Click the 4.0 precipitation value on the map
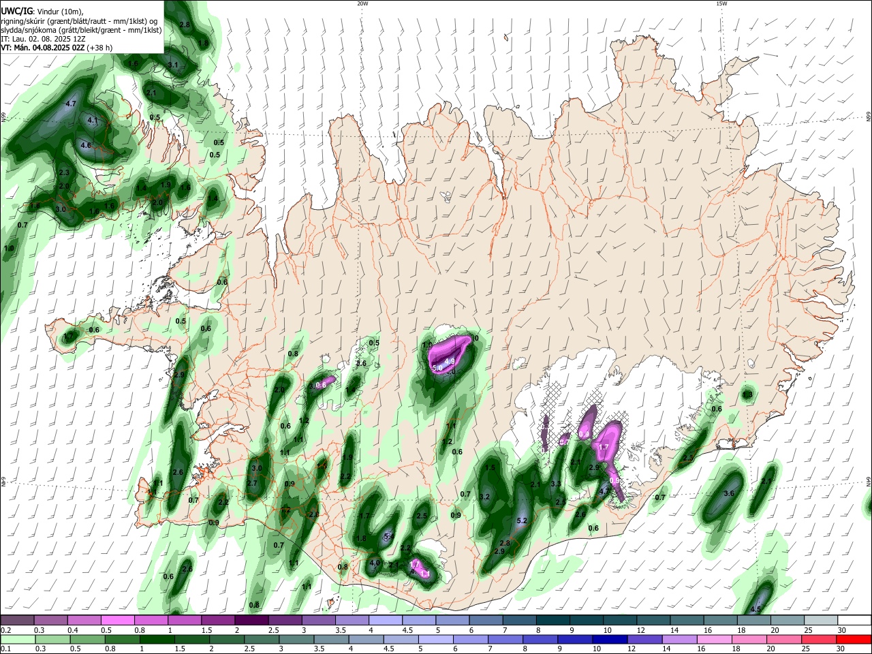872x654 pixels. (375, 563)
